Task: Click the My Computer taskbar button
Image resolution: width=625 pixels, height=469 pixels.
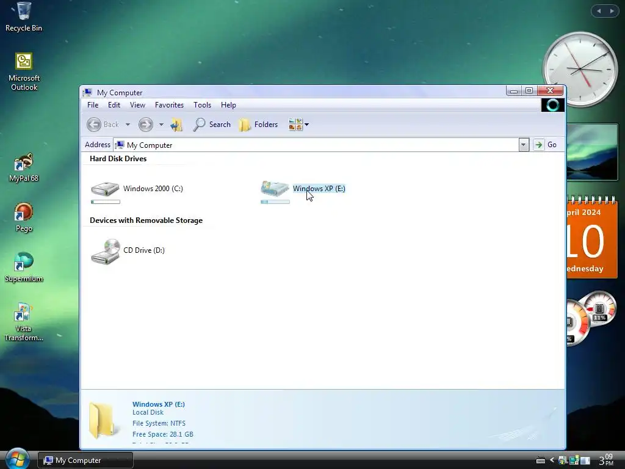Action: pos(85,460)
